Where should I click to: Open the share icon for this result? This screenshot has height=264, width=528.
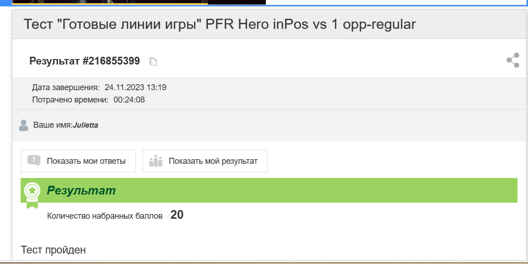coord(513,60)
